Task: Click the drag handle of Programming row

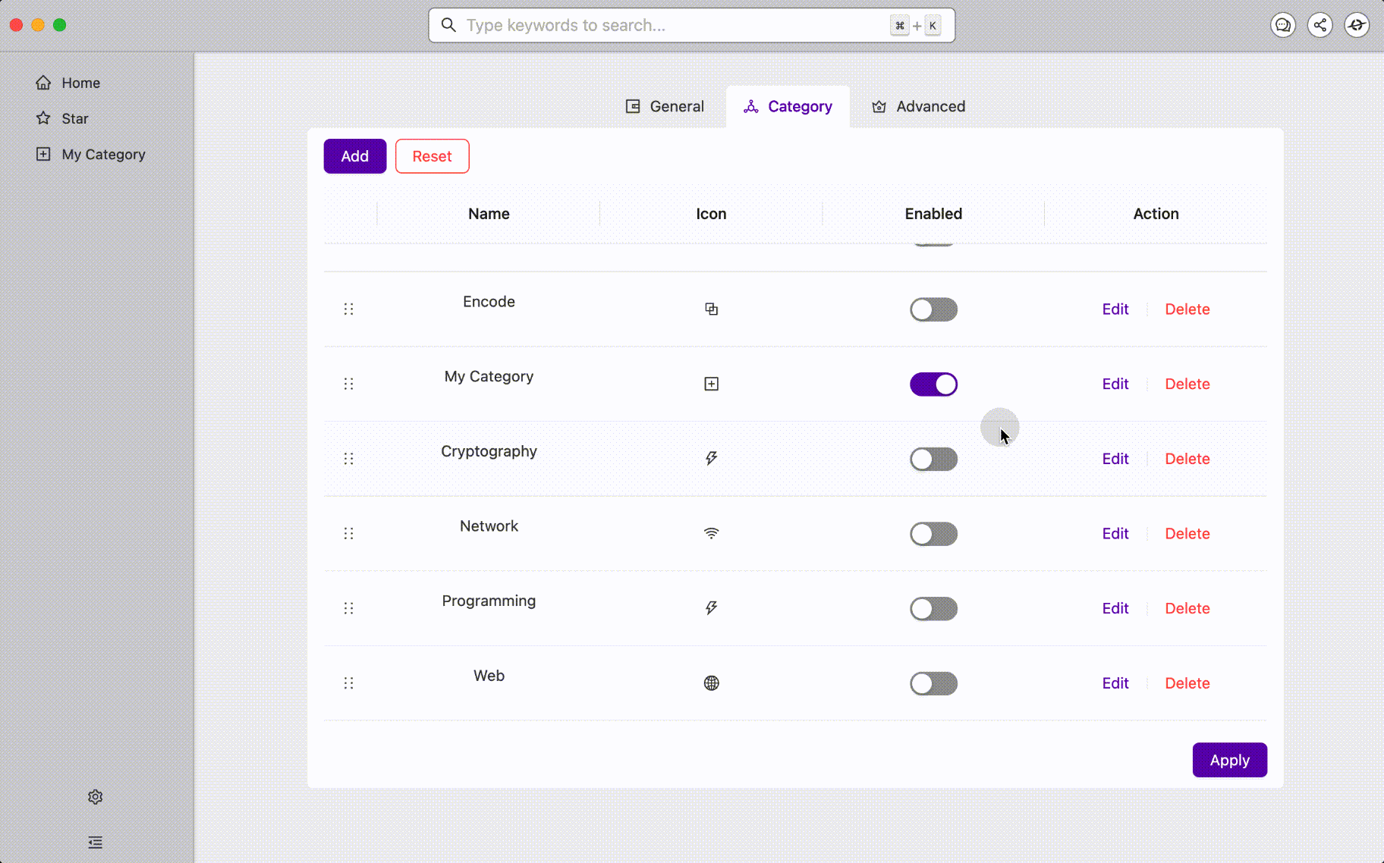Action: (x=348, y=608)
